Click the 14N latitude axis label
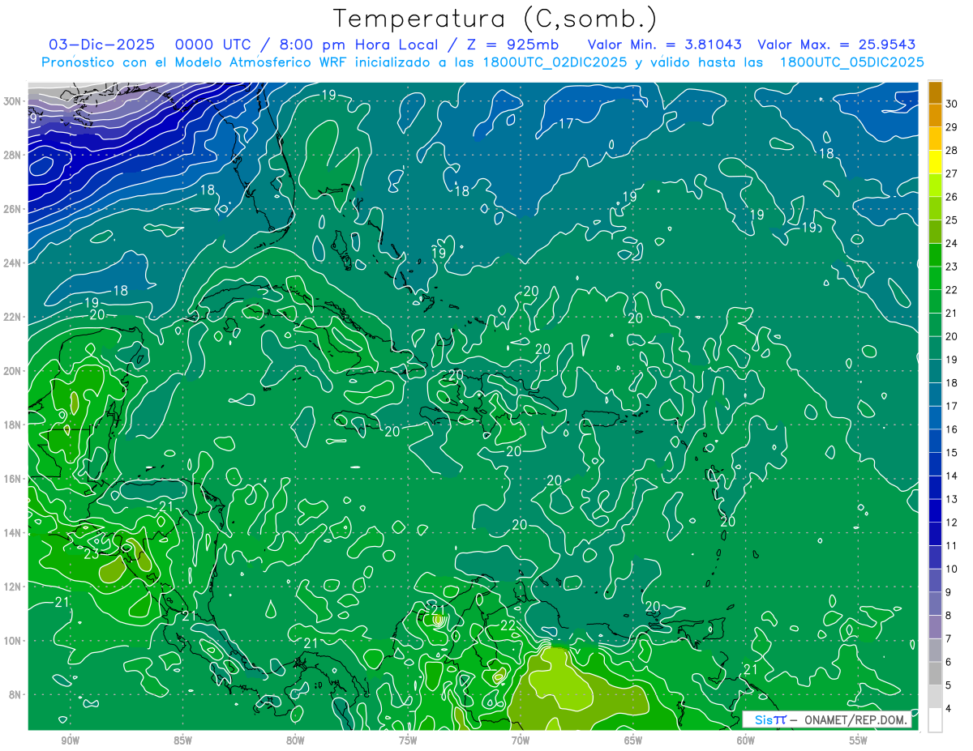Screen dimensions: 973x751 [x=12, y=533]
